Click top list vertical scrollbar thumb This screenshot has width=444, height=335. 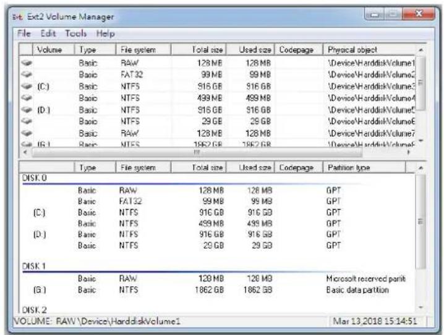tap(421, 83)
